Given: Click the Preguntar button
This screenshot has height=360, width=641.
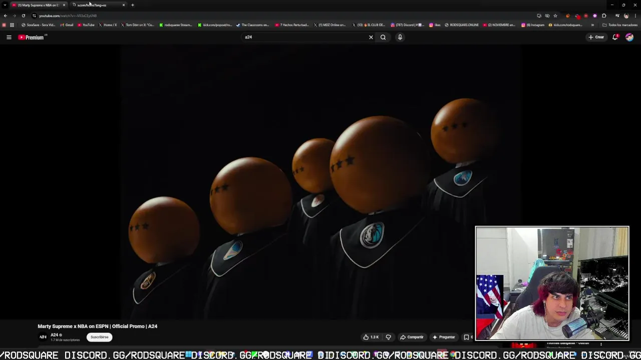Looking at the screenshot, I should coord(444,337).
